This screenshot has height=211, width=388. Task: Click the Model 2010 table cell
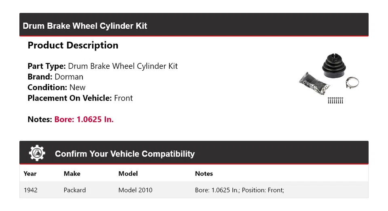pos(135,190)
